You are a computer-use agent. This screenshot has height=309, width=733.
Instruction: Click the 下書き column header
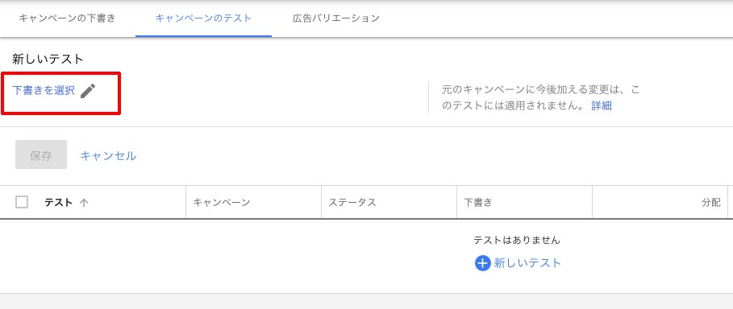tap(477, 203)
